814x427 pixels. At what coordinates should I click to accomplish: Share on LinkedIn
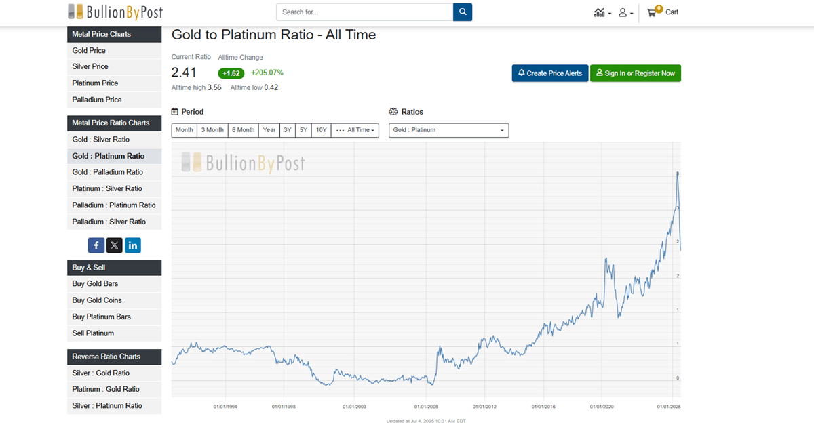[132, 245]
